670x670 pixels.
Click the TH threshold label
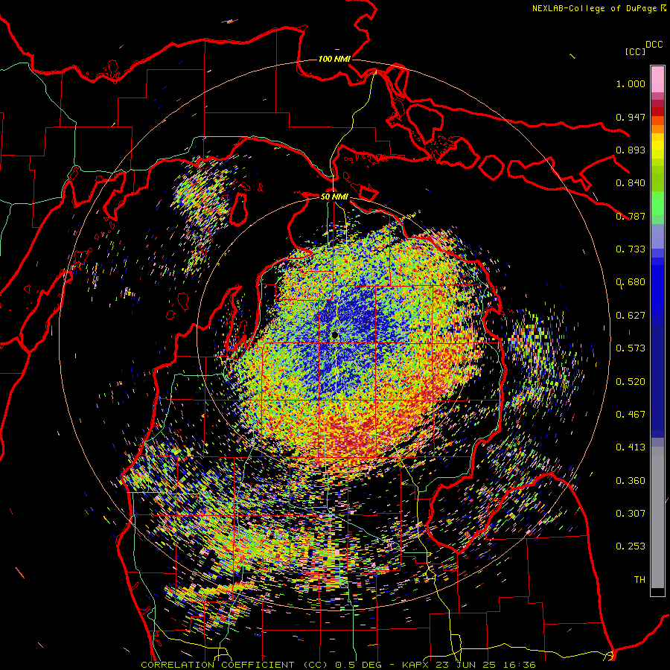[x=639, y=580]
